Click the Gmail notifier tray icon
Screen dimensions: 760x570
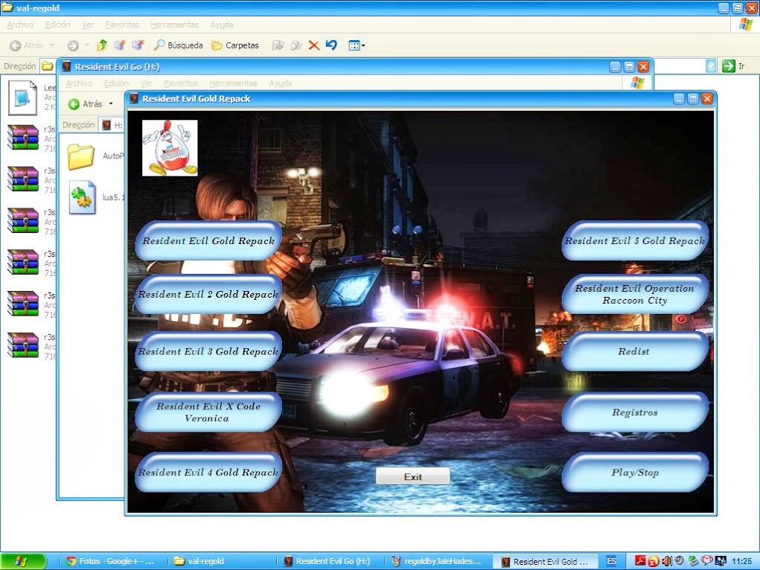(707, 561)
